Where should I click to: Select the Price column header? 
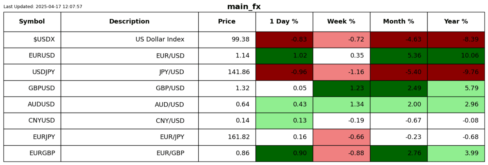(227, 22)
